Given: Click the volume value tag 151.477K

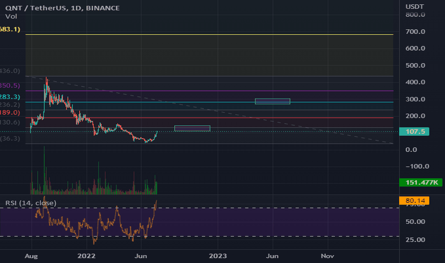Looking at the screenshot, I should [421, 182].
